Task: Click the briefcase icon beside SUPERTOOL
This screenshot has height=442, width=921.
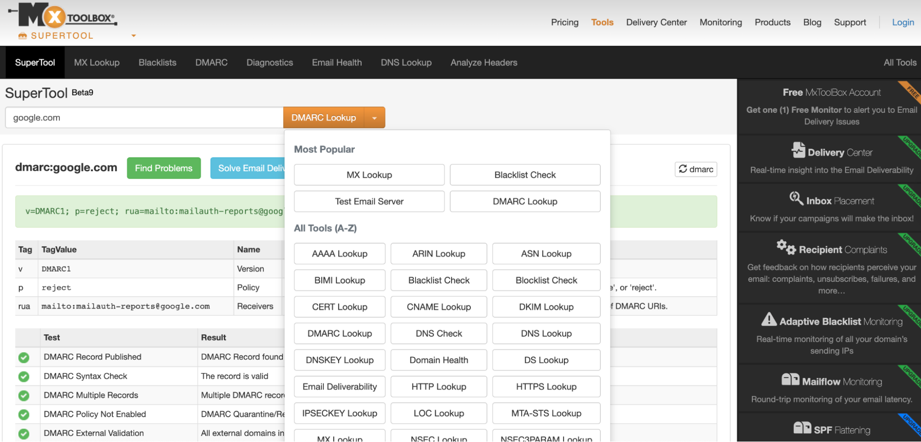Action: (21, 35)
